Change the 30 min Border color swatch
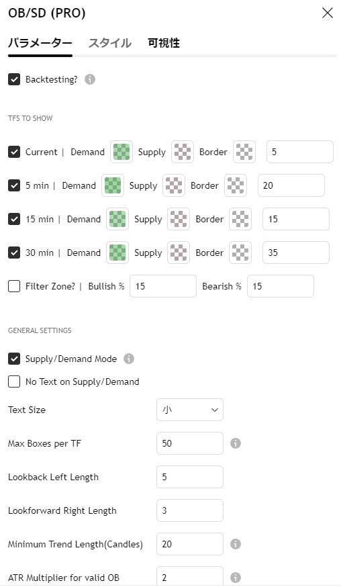This screenshot has width=341, height=587. pyautogui.click(x=240, y=253)
